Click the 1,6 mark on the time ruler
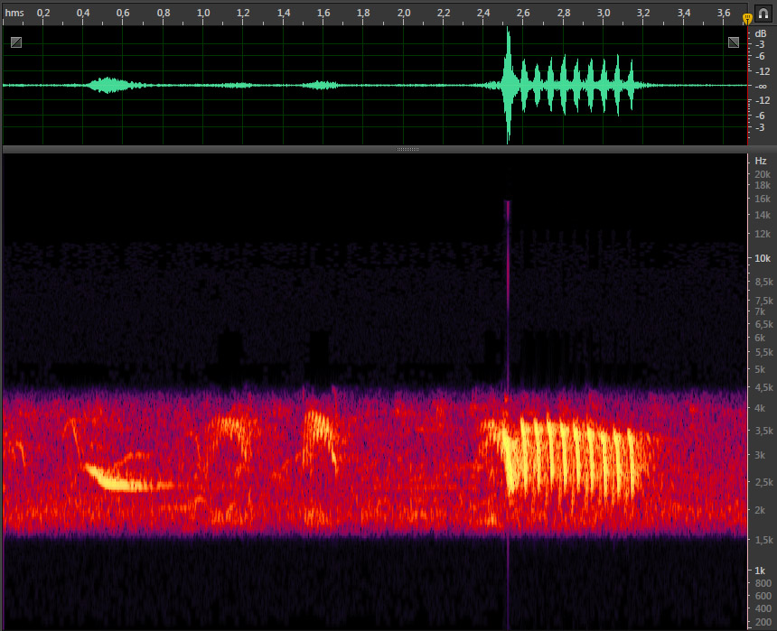This screenshot has width=777, height=631. (323, 13)
